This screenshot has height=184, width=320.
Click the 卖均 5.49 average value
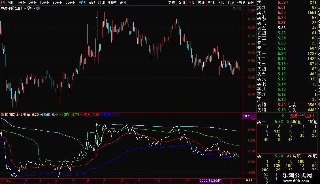[x=282, y=105]
